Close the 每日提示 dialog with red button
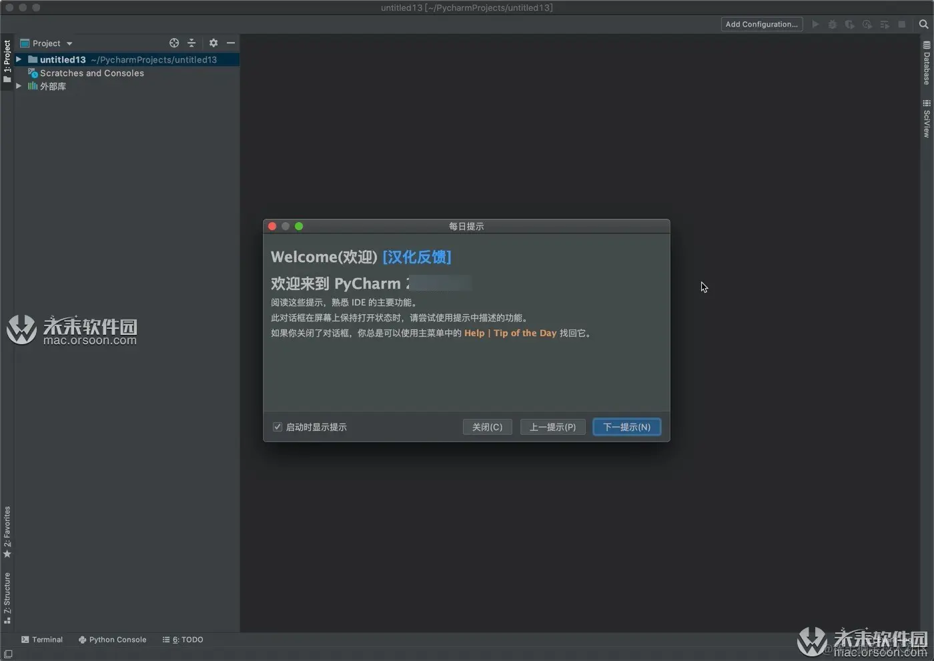This screenshot has width=934, height=661. 272,226
